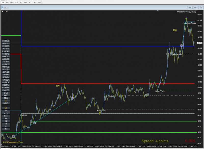Select the EURUSD symbol button
204x149 pixels.
tap(6, 41)
